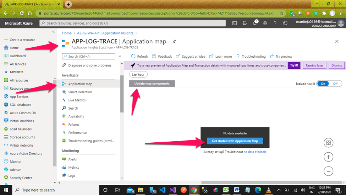Open Virtual machines in the sidebar
346x195 pixels.
(x=19, y=121)
